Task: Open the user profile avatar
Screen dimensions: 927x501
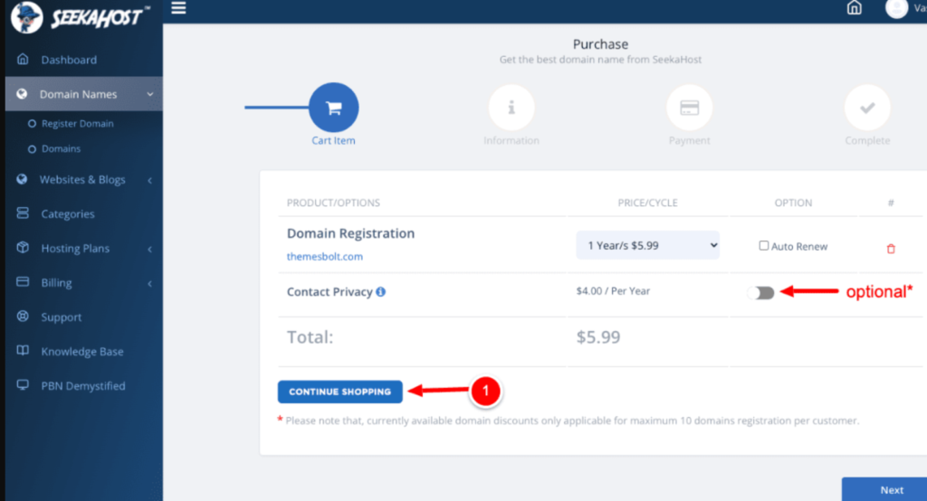Action: click(x=896, y=8)
